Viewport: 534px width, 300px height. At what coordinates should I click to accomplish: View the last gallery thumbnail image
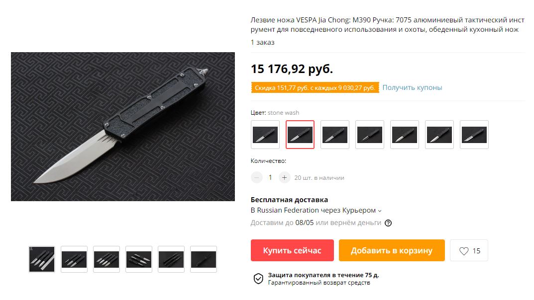[204, 259]
